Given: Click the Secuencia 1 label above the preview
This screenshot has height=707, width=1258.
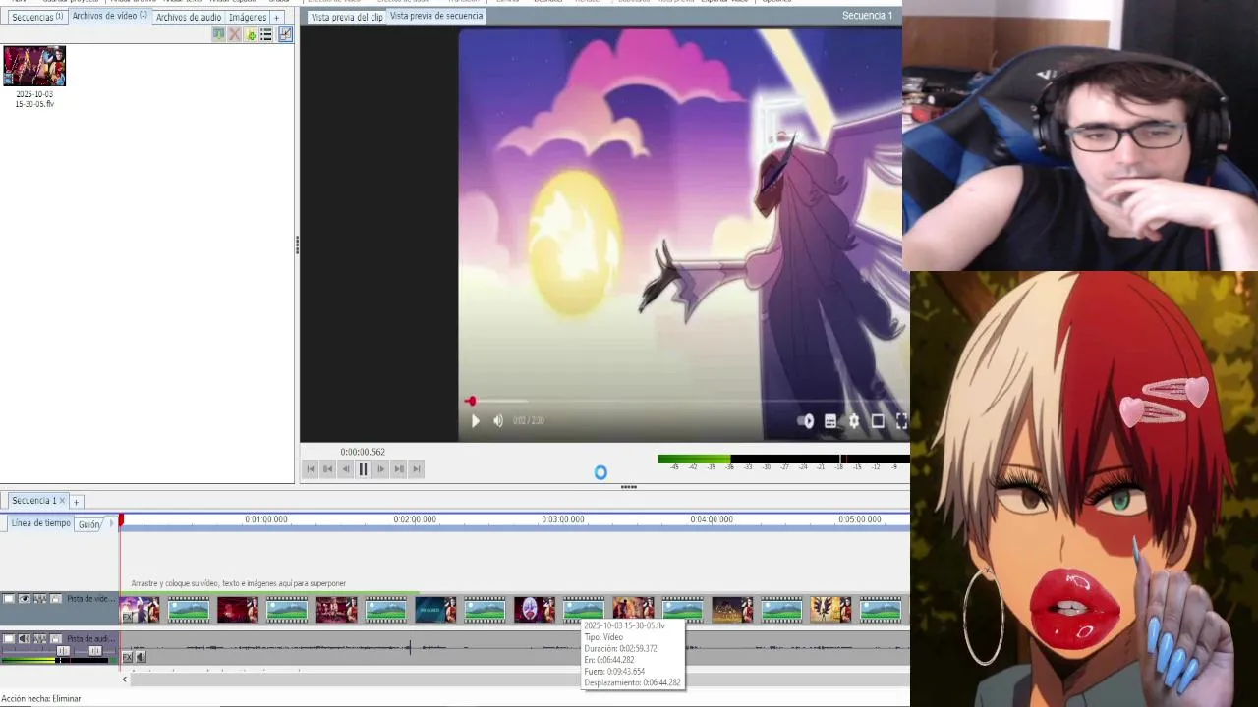Looking at the screenshot, I should click(x=868, y=16).
